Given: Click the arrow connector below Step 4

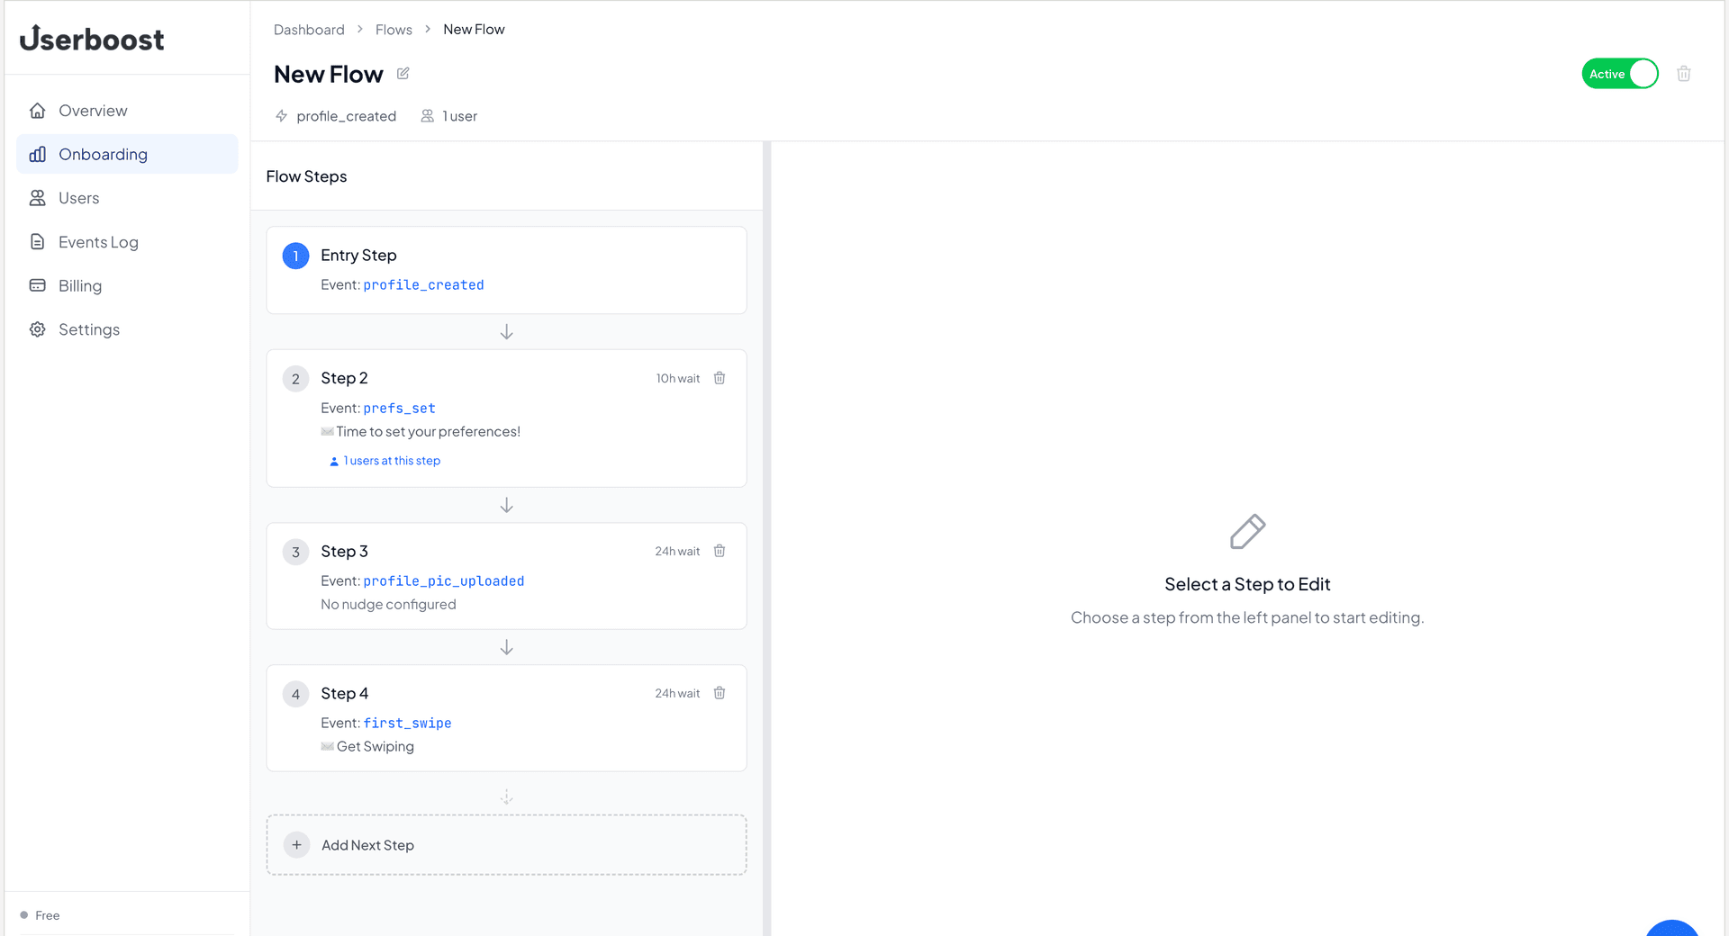Looking at the screenshot, I should coord(506,797).
